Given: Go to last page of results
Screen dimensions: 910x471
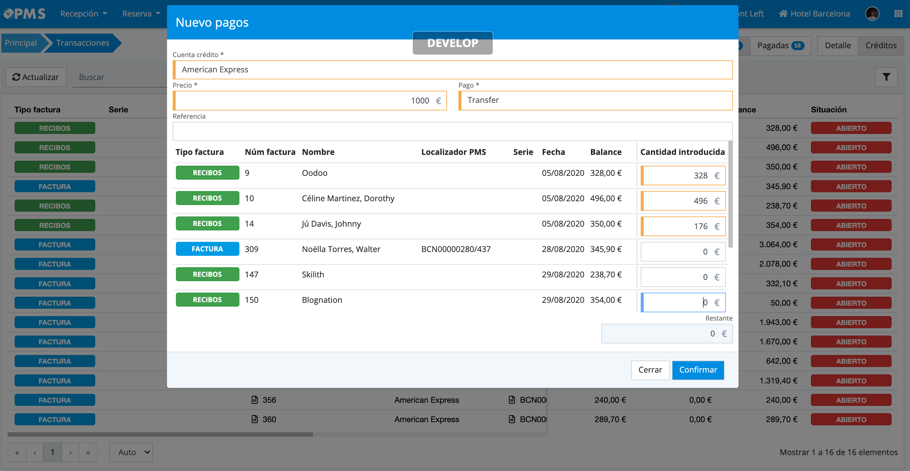Looking at the screenshot, I should point(88,452).
